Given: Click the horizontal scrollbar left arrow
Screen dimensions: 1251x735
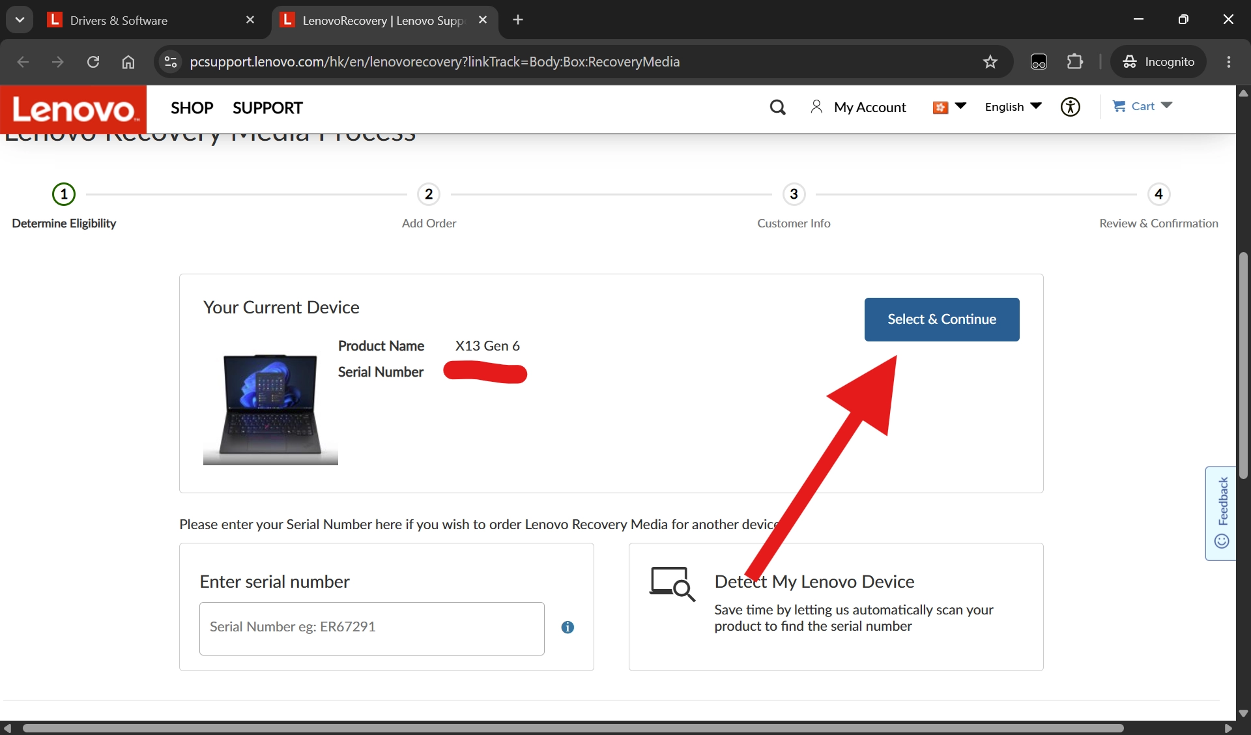Looking at the screenshot, I should [8, 728].
